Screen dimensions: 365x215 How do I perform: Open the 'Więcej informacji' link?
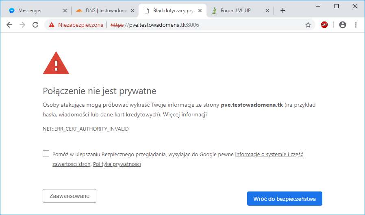[185, 115]
